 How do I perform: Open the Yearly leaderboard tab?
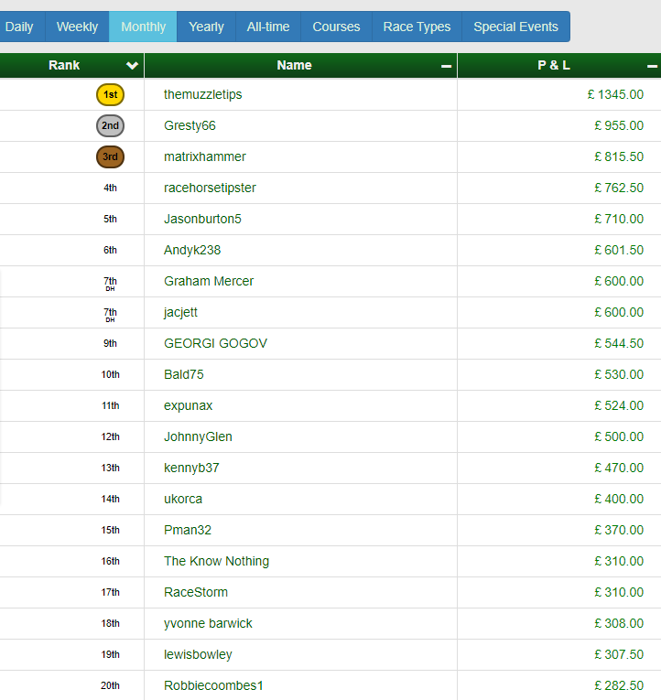(x=206, y=27)
